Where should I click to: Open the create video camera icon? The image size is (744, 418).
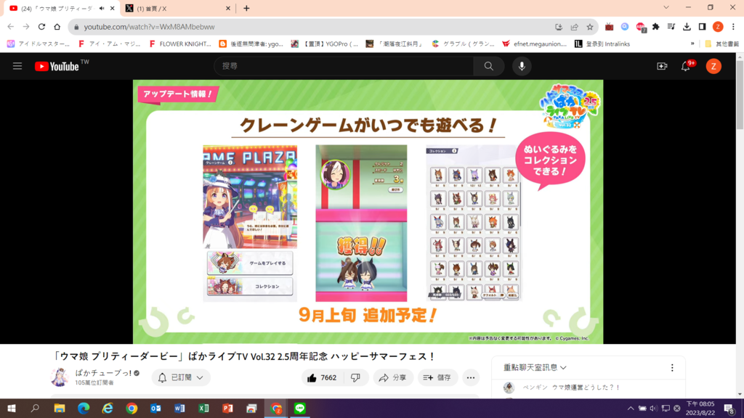click(662, 66)
